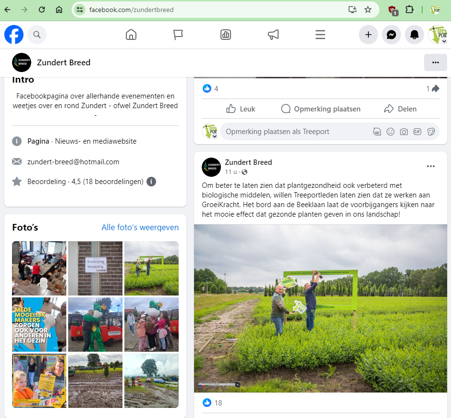This screenshot has width=451, height=418.
Task: Open insights bar chart icon
Action: pyautogui.click(x=225, y=35)
